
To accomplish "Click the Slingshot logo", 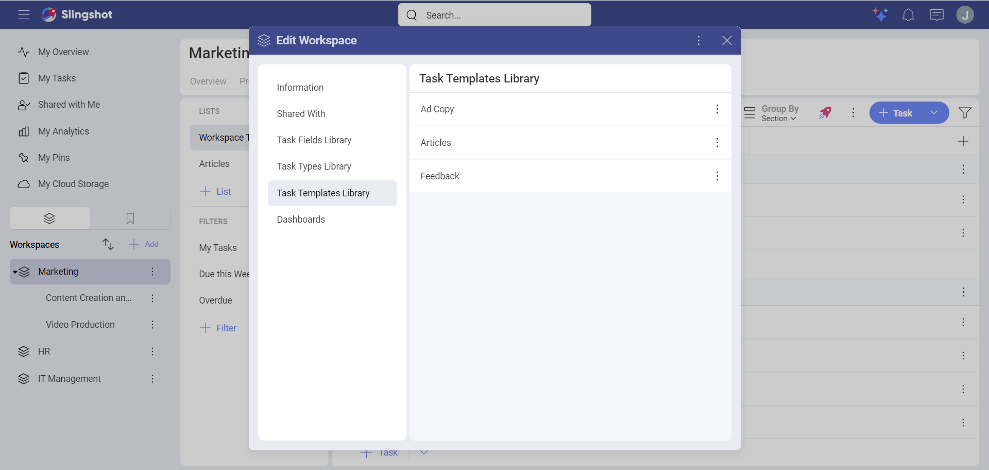I will [77, 14].
